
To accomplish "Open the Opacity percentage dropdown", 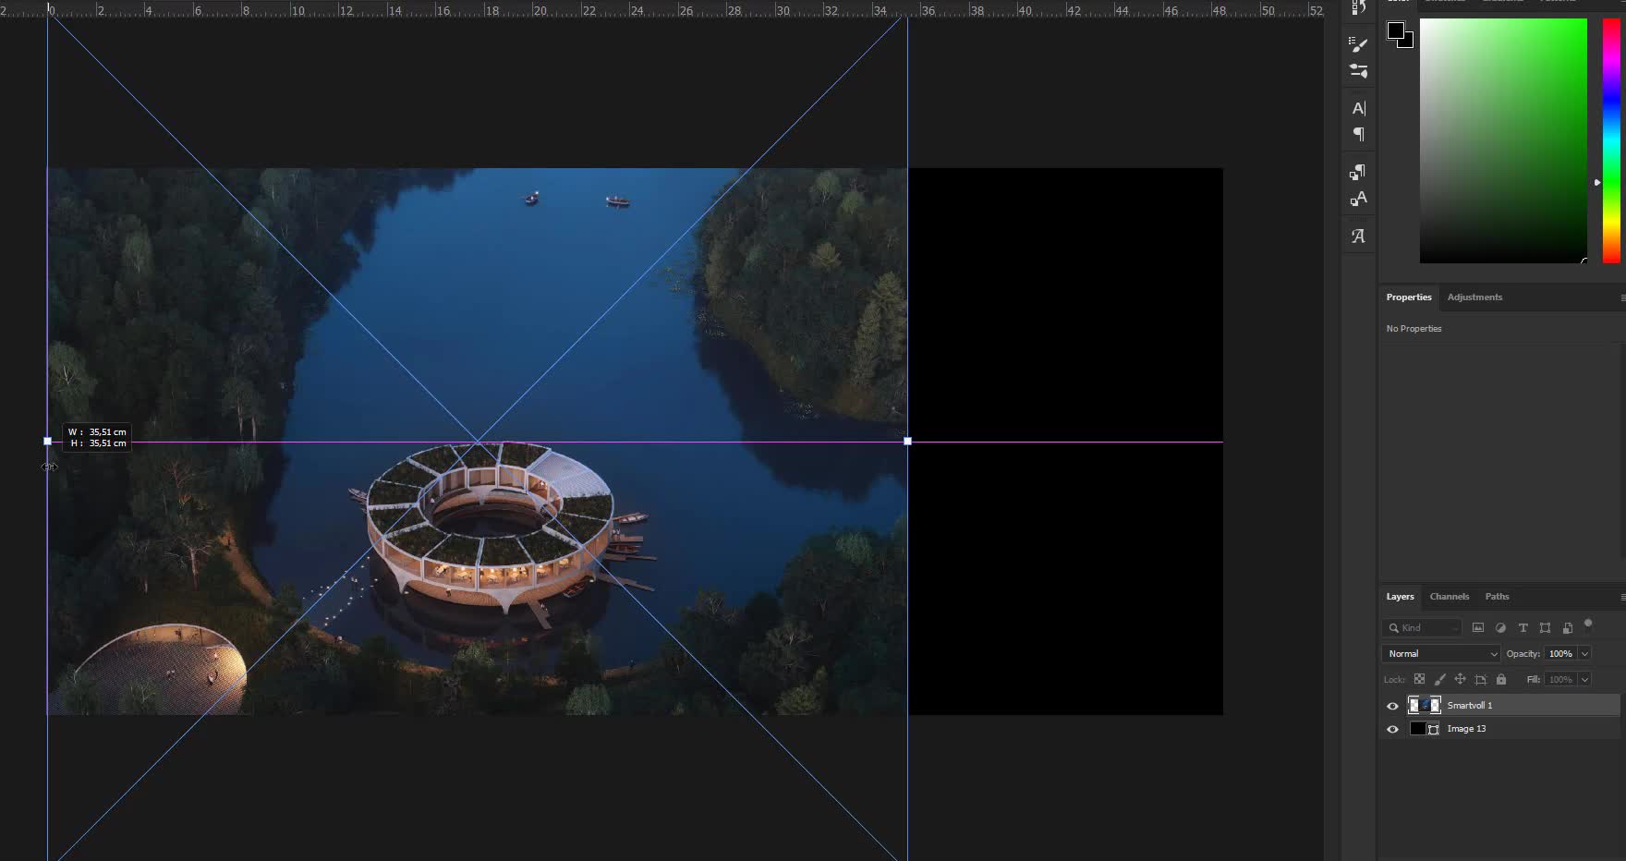I will click(1584, 653).
